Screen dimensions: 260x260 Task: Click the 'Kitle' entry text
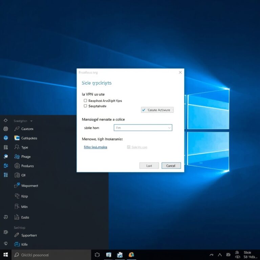pos(24,244)
